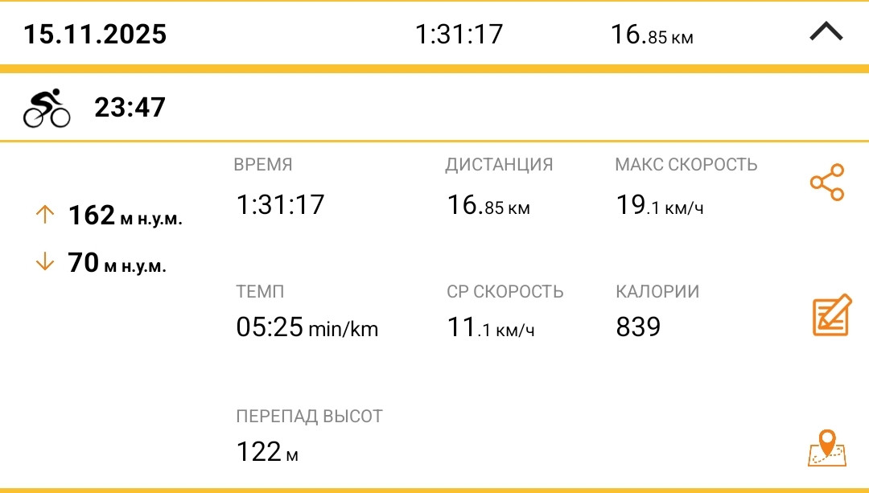Tap the 23:47 start time

point(130,108)
